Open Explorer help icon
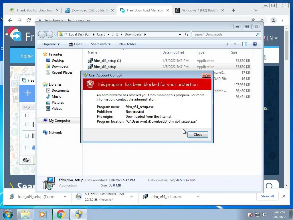Image resolution: width=293 pixels, height=220 pixels. pos(255,44)
